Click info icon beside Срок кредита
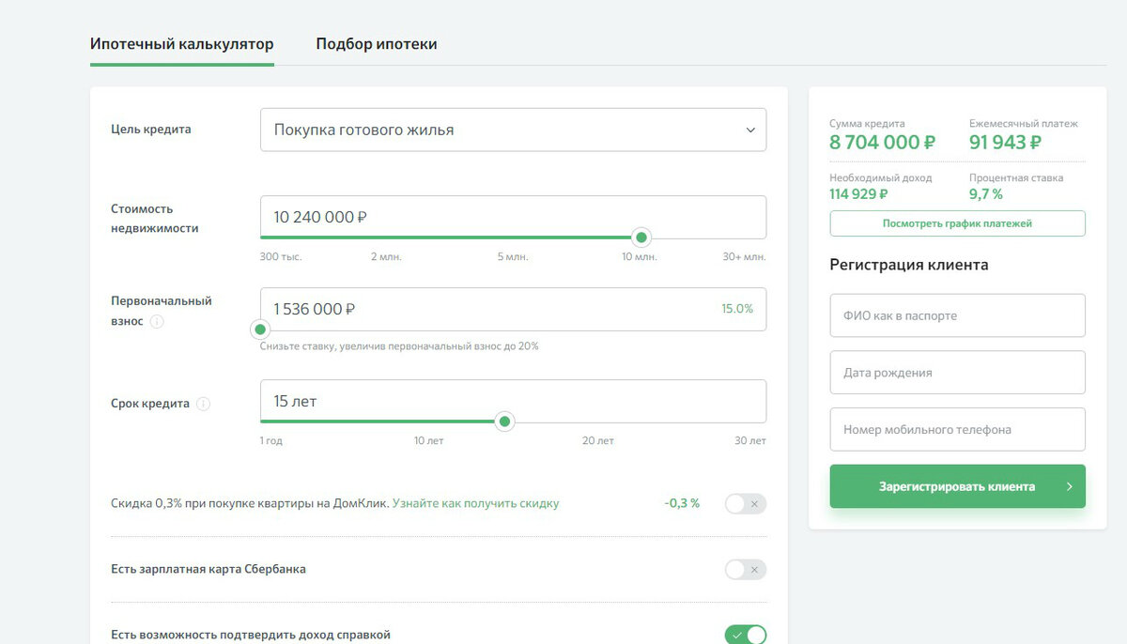The height and width of the screenshot is (644, 1127). [204, 404]
